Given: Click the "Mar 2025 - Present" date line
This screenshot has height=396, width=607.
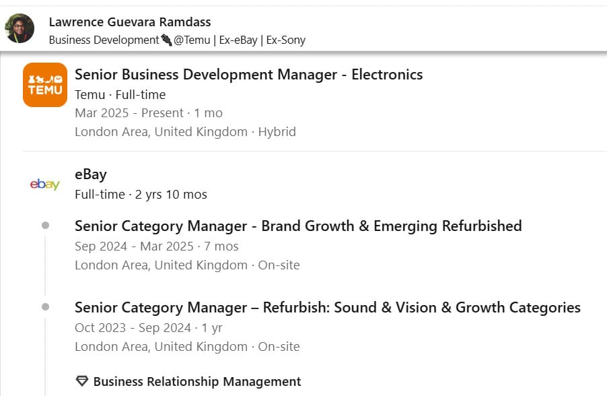Looking at the screenshot, I should point(148,112).
